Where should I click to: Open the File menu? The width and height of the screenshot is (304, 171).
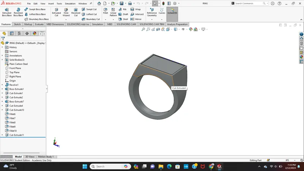29,3
